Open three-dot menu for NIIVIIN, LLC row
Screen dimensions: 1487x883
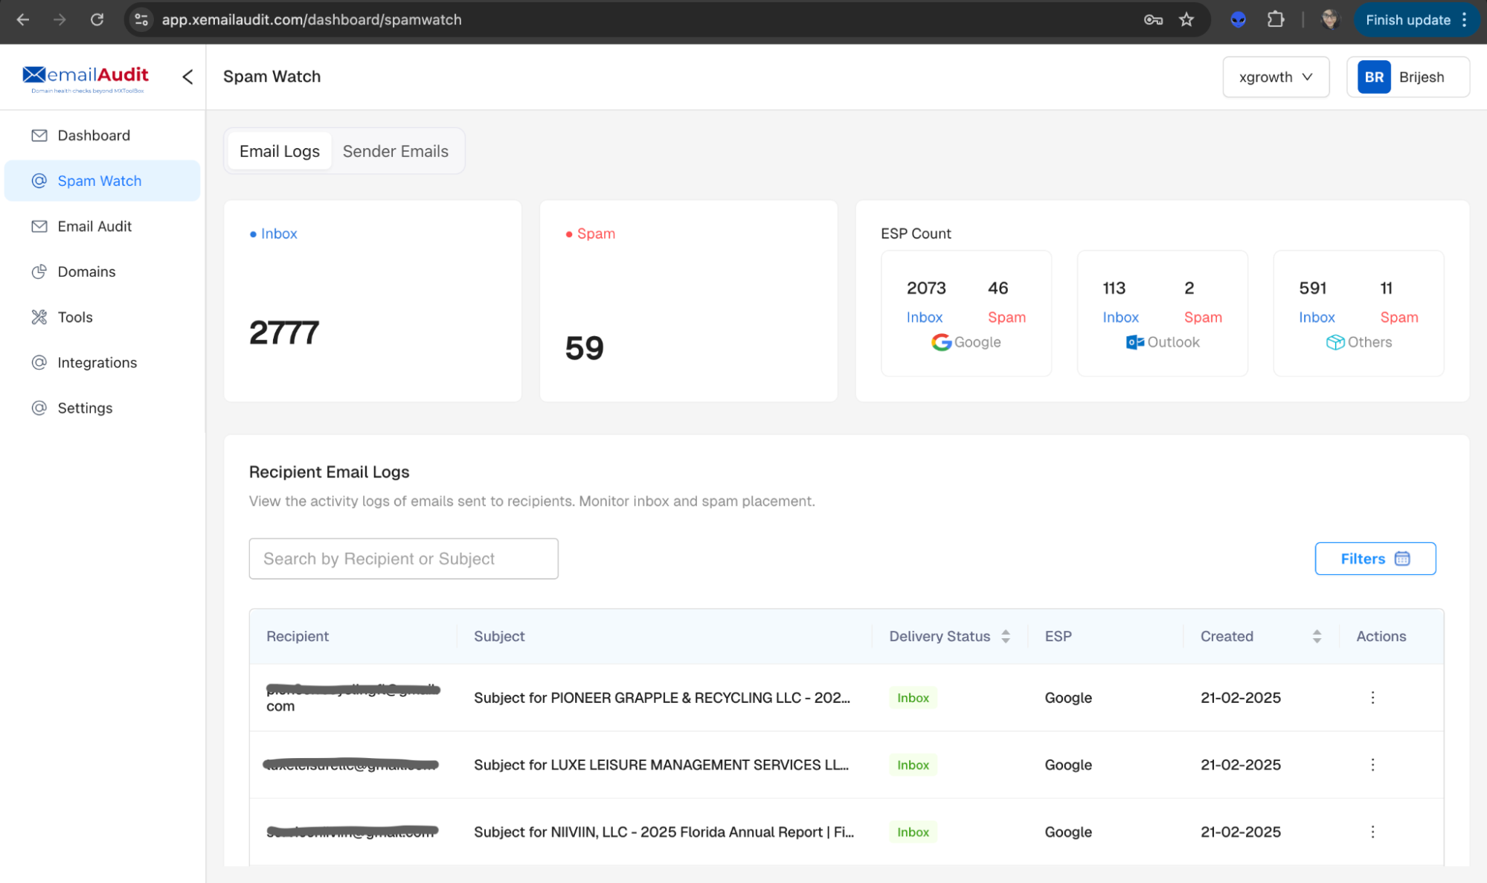click(x=1372, y=832)
